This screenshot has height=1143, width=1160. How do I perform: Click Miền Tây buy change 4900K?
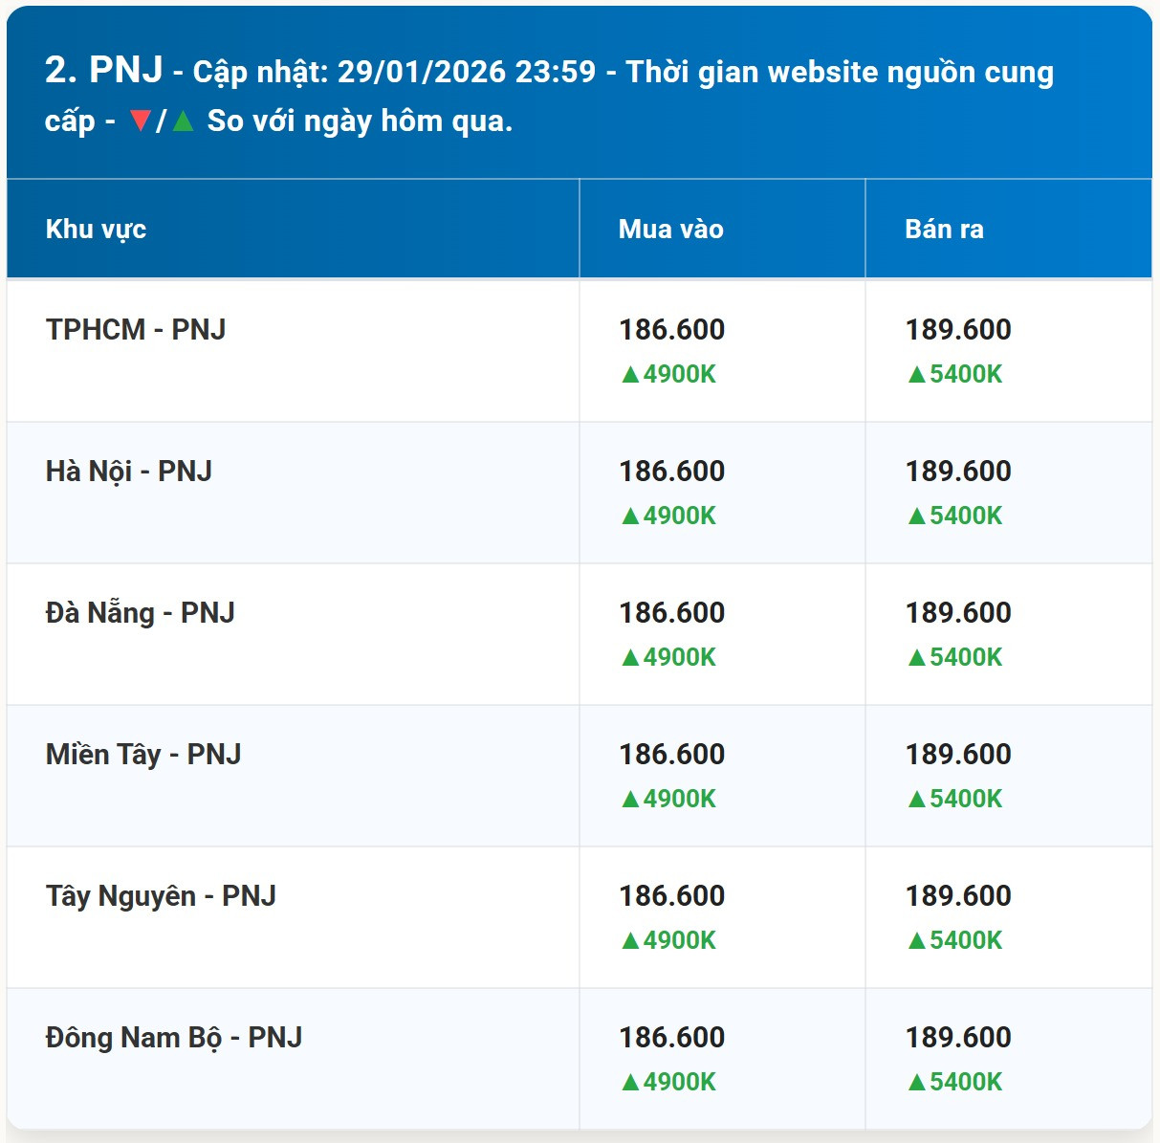pos(668,799)
